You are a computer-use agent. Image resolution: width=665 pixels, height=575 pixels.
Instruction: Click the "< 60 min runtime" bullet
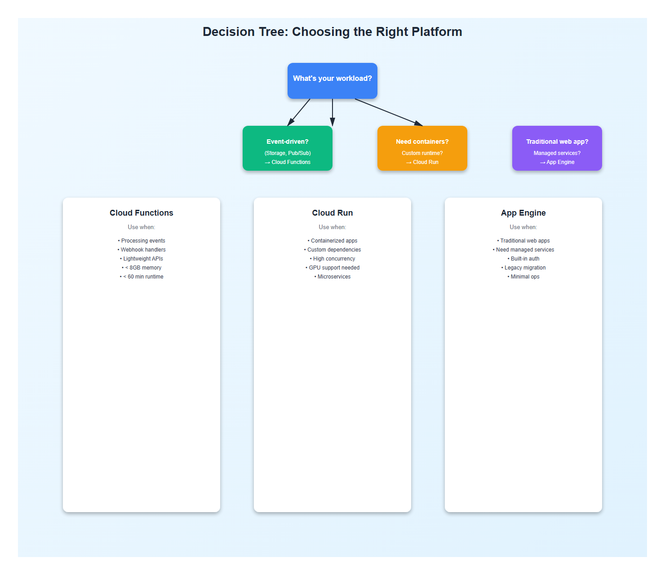click(142, 277)
